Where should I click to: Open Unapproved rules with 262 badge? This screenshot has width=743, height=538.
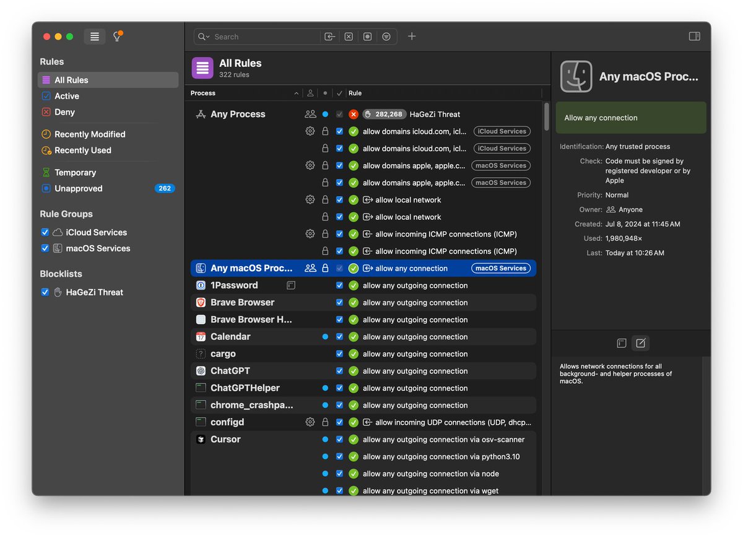108,189
